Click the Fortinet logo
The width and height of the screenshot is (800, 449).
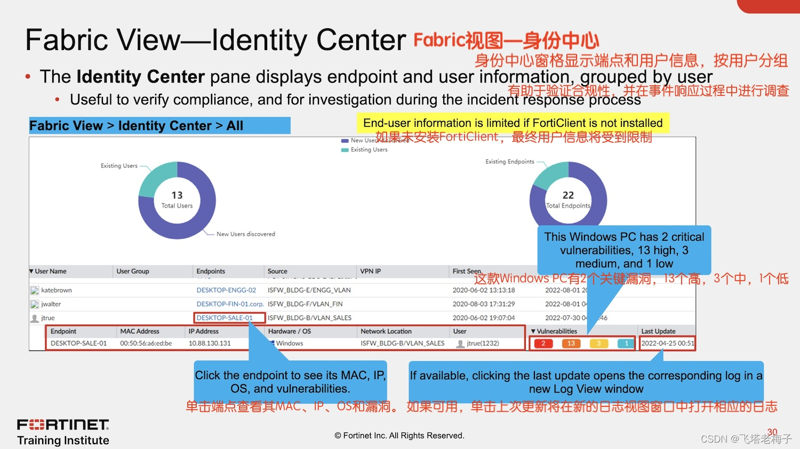tap(63, 424)
